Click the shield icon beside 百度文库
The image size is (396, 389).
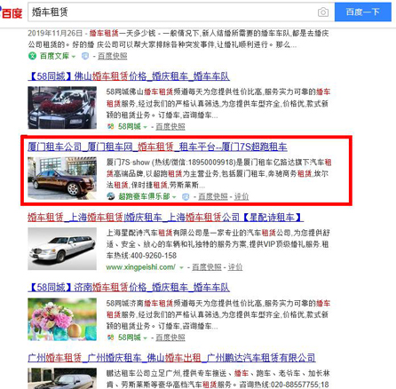(x=85, y=56)
